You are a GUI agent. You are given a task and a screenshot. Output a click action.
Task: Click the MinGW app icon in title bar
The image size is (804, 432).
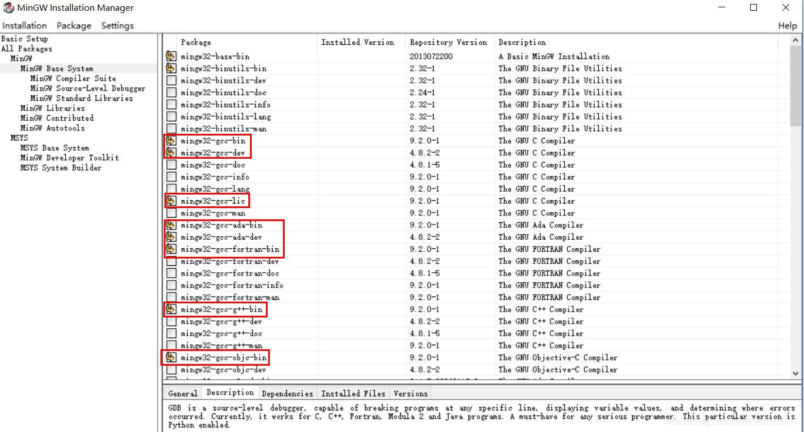[x=8, y=7]
